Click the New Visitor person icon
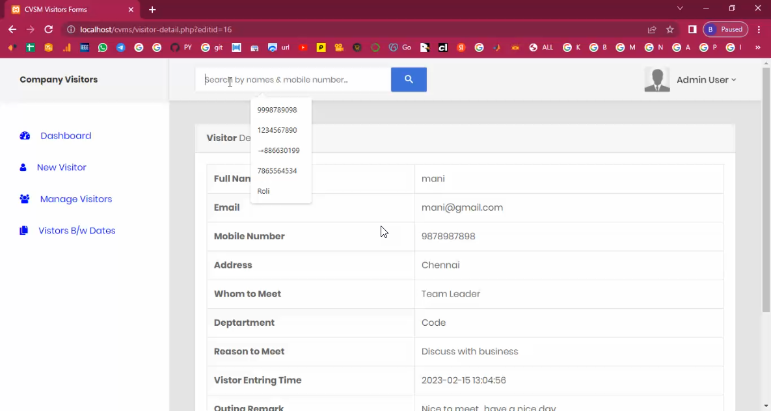The height and width of the screenshot is (411, 771). 23,168
